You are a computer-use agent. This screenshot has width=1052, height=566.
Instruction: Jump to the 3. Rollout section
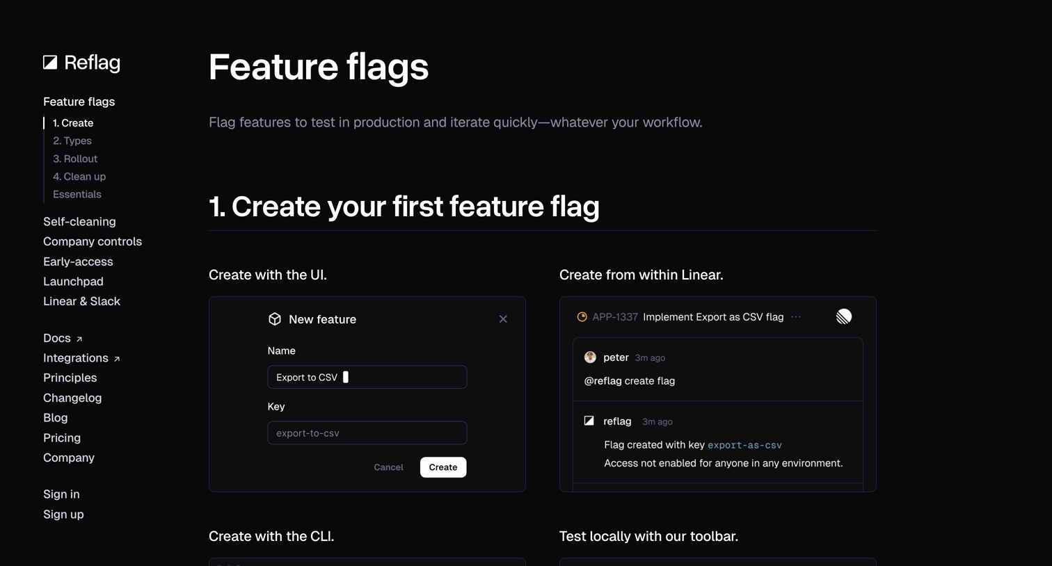point(75,159)
